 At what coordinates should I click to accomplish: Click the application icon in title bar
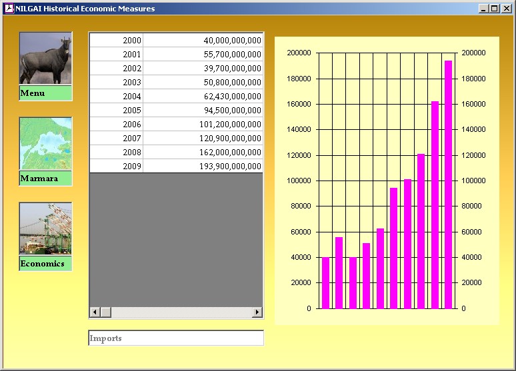point(9,9)
